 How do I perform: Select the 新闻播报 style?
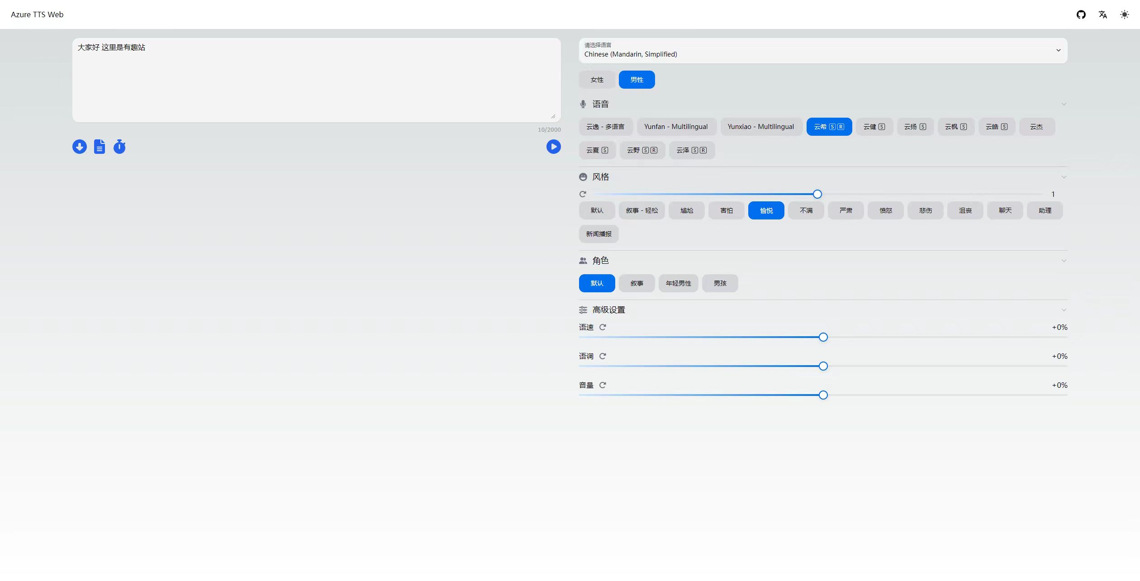click(x=599, y=234)
